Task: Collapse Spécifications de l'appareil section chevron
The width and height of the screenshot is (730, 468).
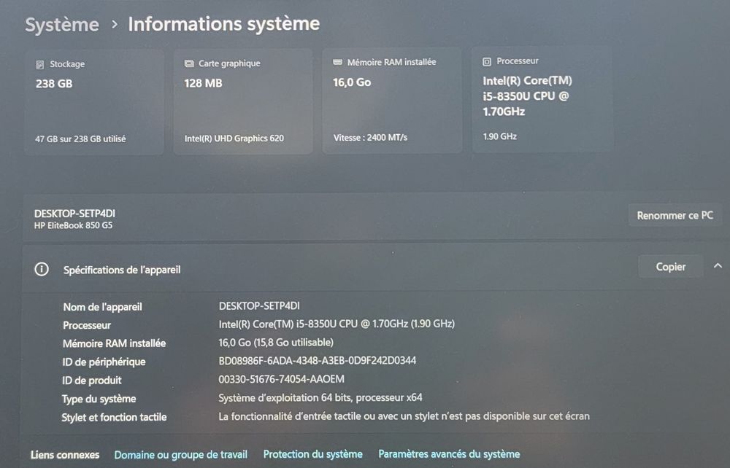Action: (x=718, y=266)
